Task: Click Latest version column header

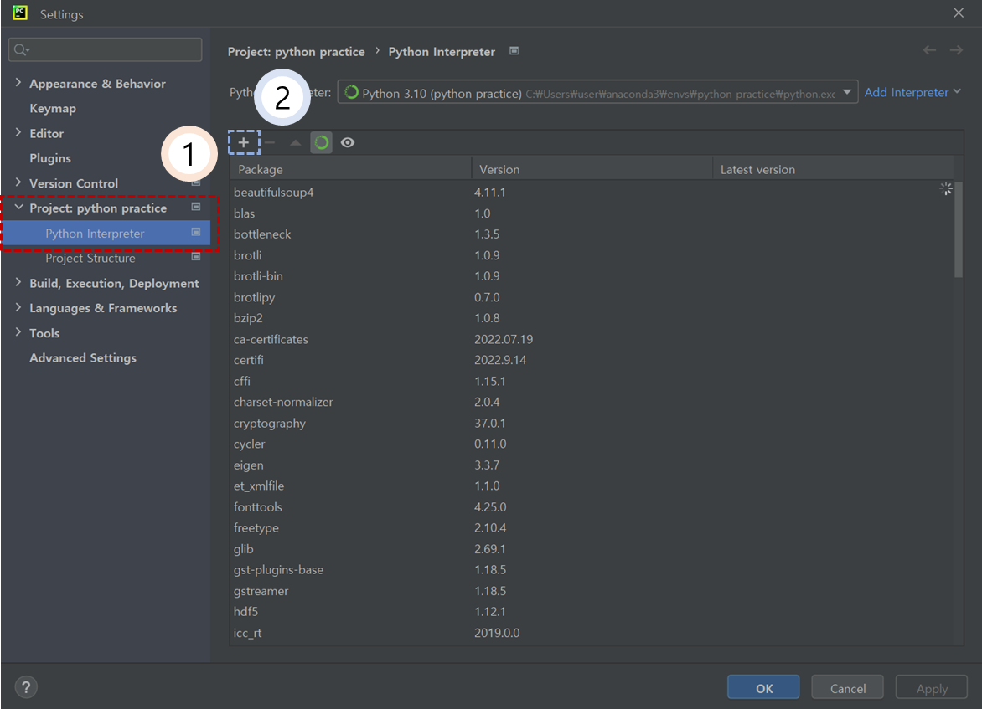Action: pos(833,170)
